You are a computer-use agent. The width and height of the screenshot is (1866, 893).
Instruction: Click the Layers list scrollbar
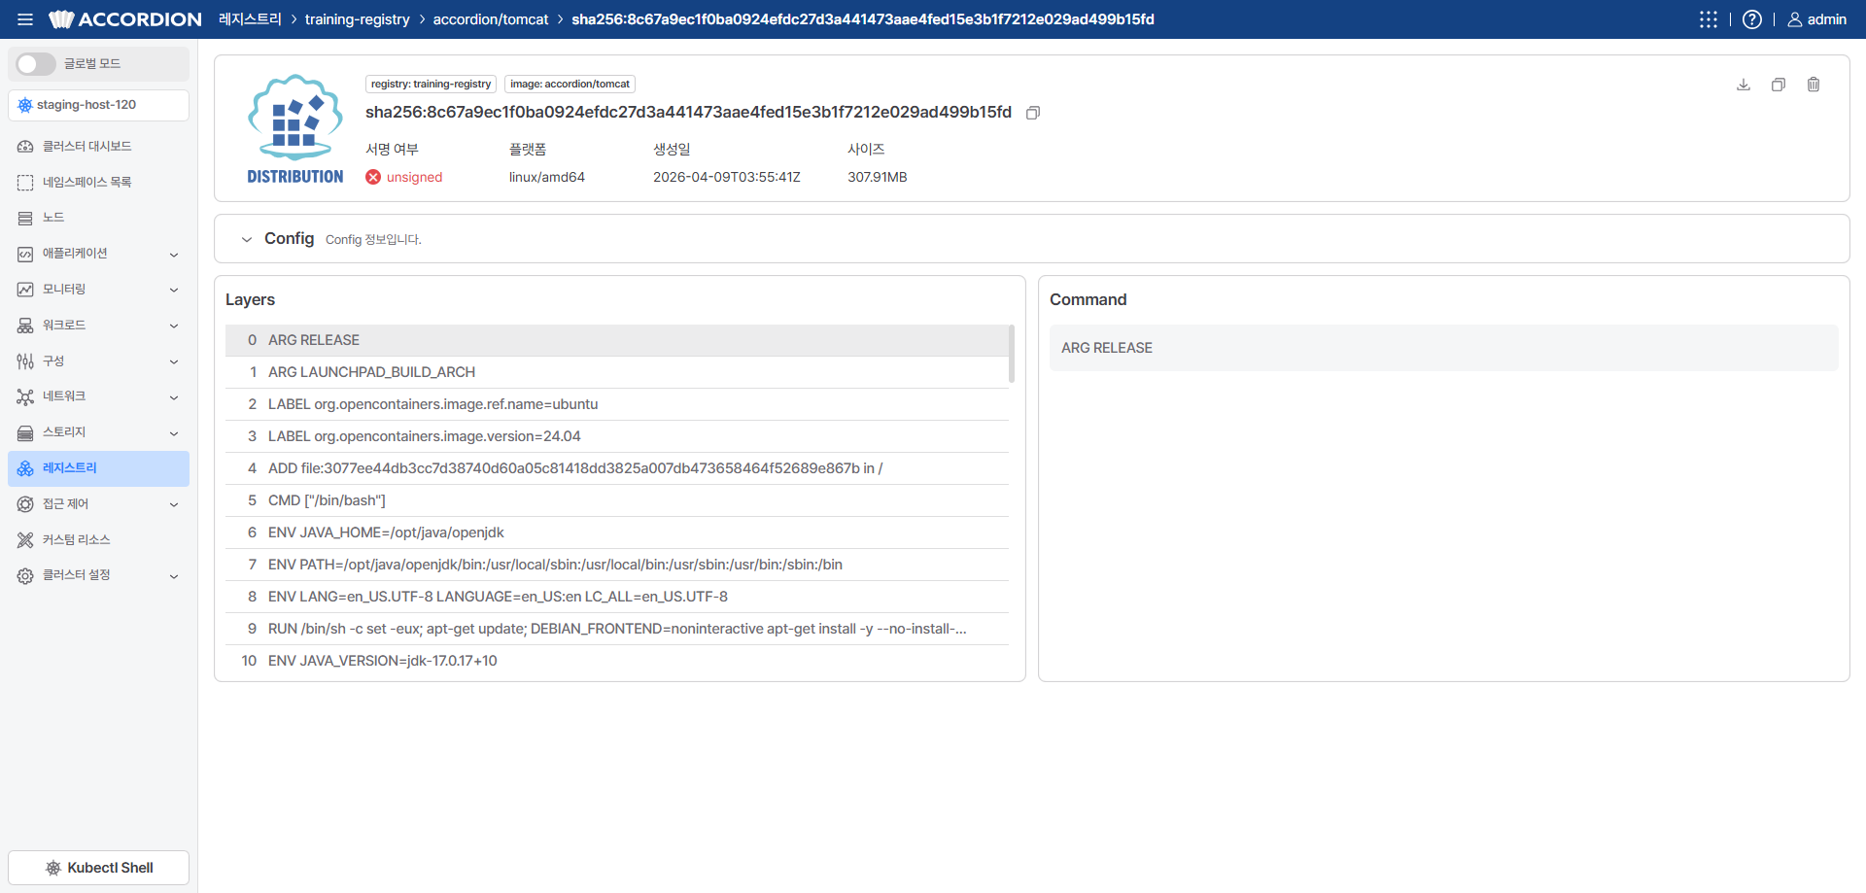(x=1012, y=354)
